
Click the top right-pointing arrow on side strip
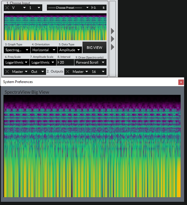[113, 31]
